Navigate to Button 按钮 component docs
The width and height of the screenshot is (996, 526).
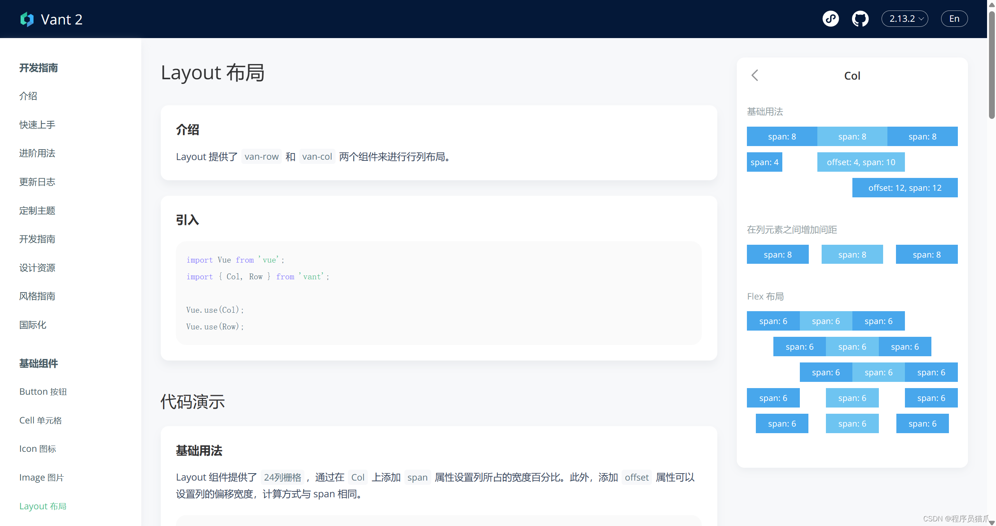(43, 392)
